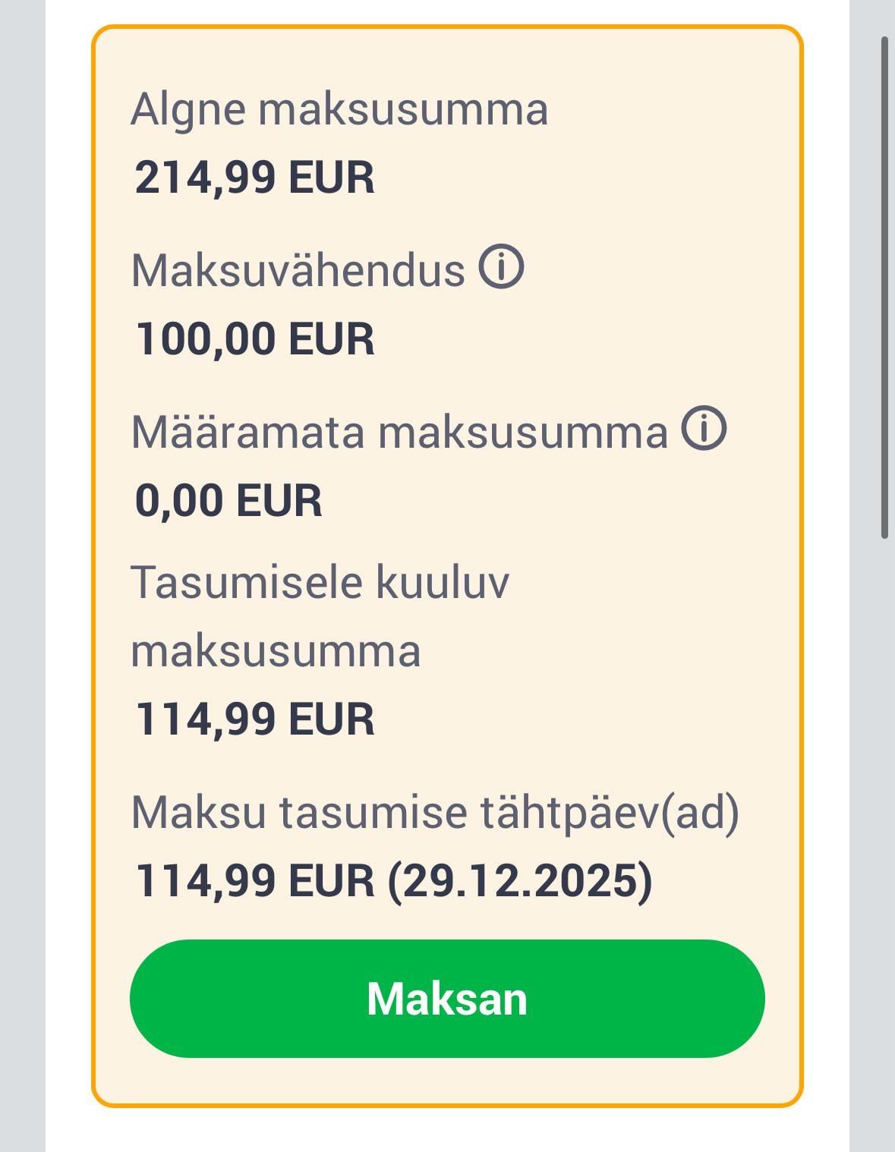
Task: Click the 214,99 EUR amount
Action: pos(254,178)
